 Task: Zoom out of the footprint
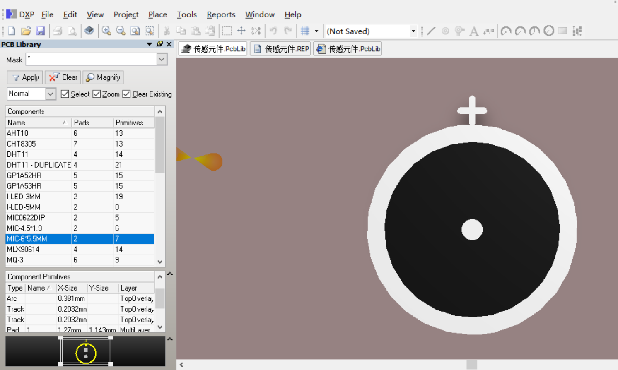121,31
